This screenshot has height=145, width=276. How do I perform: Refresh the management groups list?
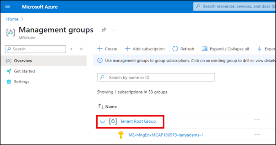pos(183,49)
